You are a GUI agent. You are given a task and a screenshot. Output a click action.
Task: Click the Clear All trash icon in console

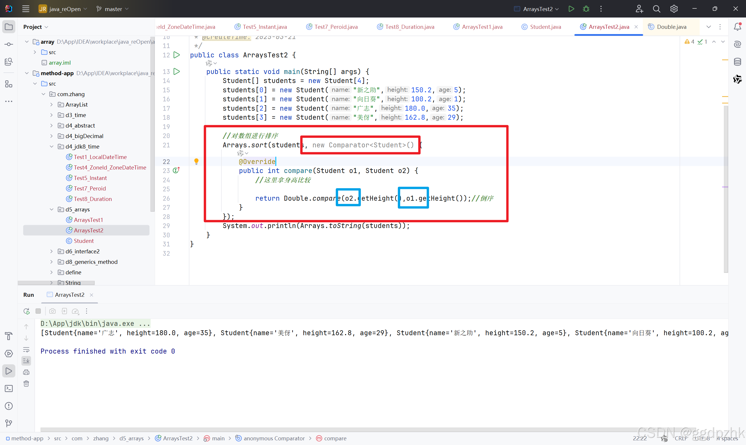[27, 384]
